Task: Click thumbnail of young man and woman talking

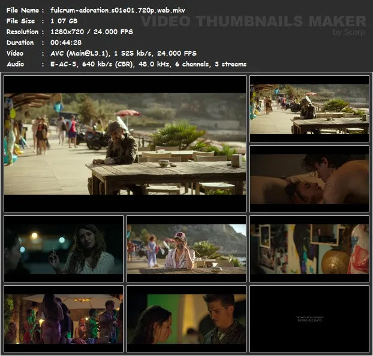Action: point(186,318)
